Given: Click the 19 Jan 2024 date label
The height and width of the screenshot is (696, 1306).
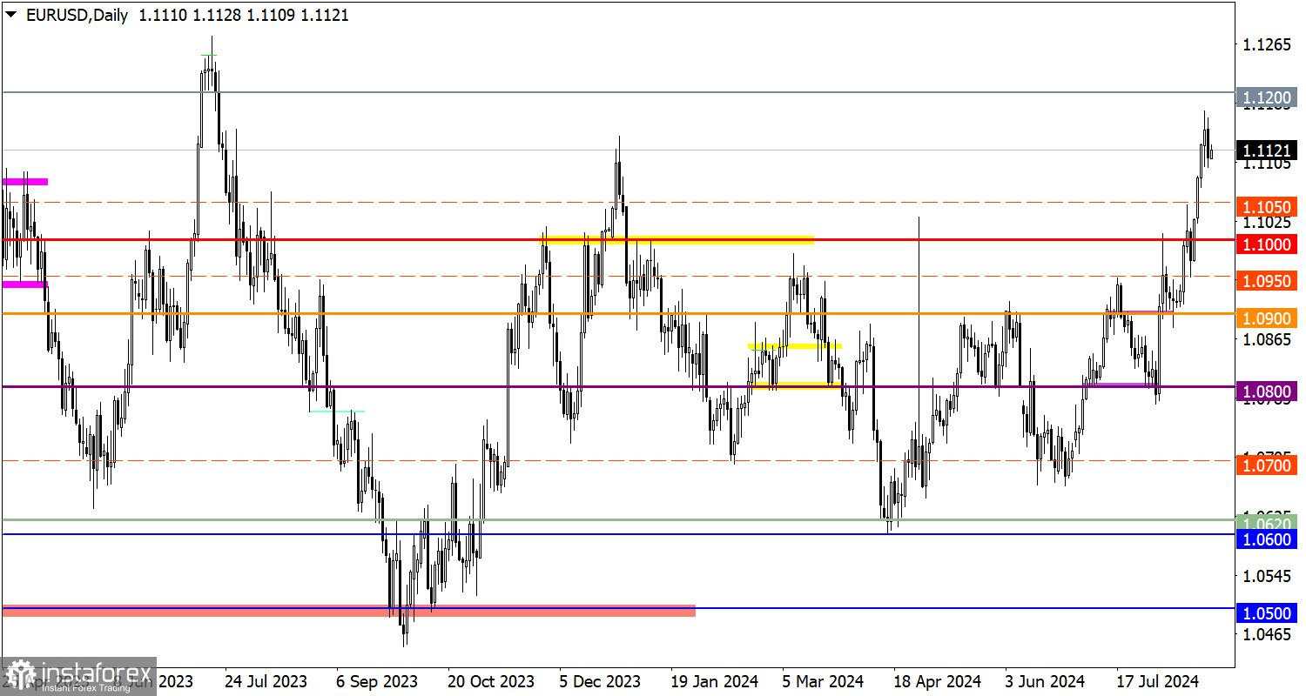Looking at the screenshot, I should [714, 680].
